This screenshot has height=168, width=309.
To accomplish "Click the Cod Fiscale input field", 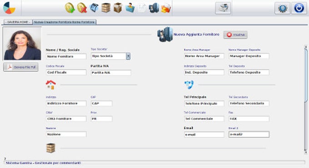I will 66,72.
